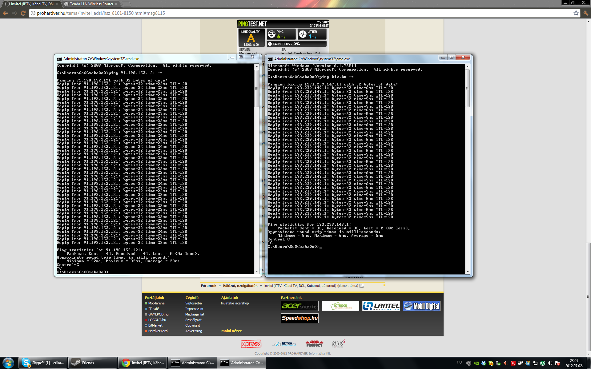Open left cmd window system menu icon
The width and height of the screenshot is (591, 369).
click(59, 59)
